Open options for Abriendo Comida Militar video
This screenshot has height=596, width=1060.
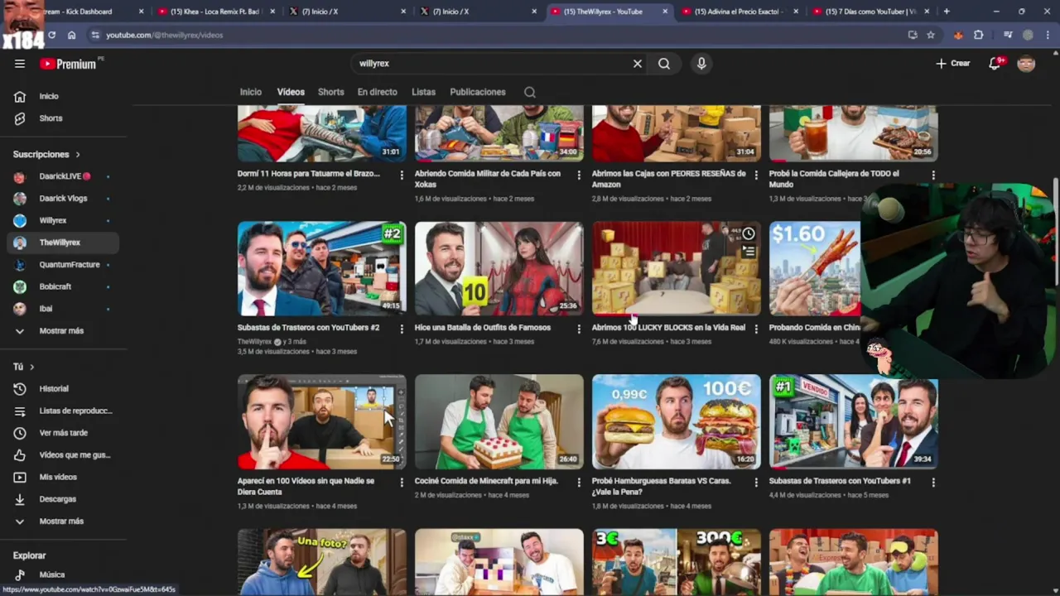579,175
